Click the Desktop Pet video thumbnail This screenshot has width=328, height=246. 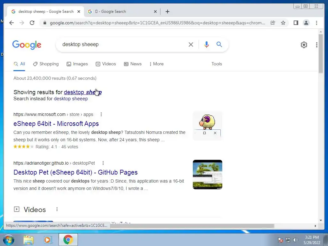[x=208, y=175]
